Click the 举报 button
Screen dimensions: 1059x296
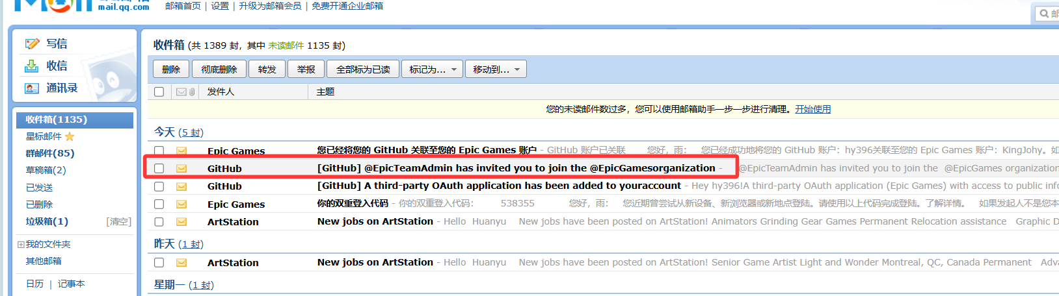306,69
